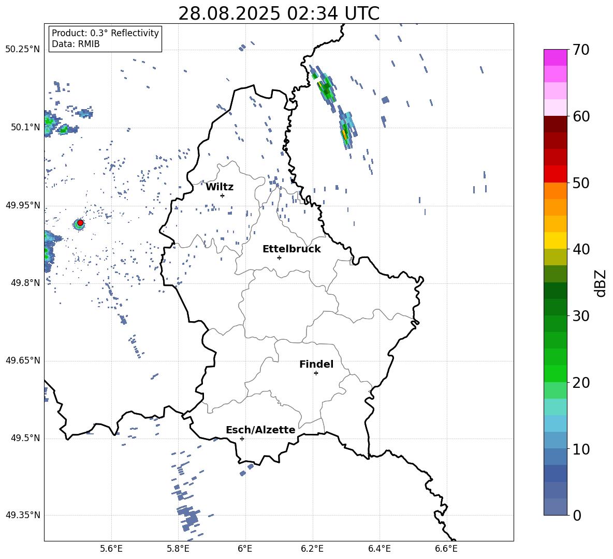The image size is (613, 559).
Task: Click the Findel city label
Action: [x=316, y=364]
